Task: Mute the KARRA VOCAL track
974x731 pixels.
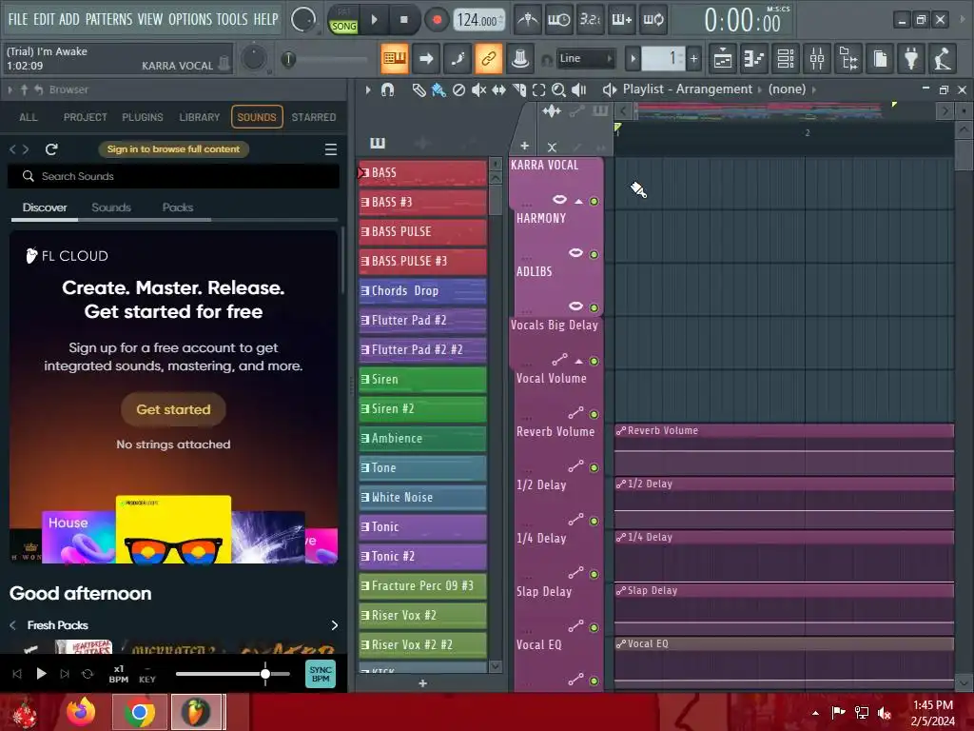Action: coord(594,201)
